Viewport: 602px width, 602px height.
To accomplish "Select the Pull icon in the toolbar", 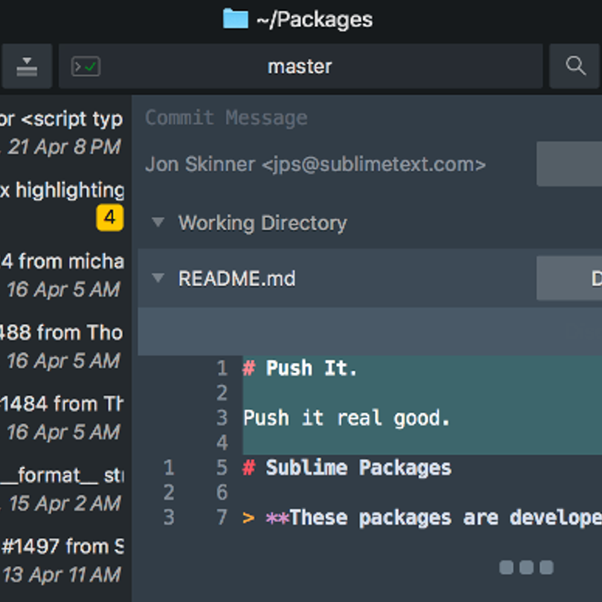I will [x=27, y=66].
